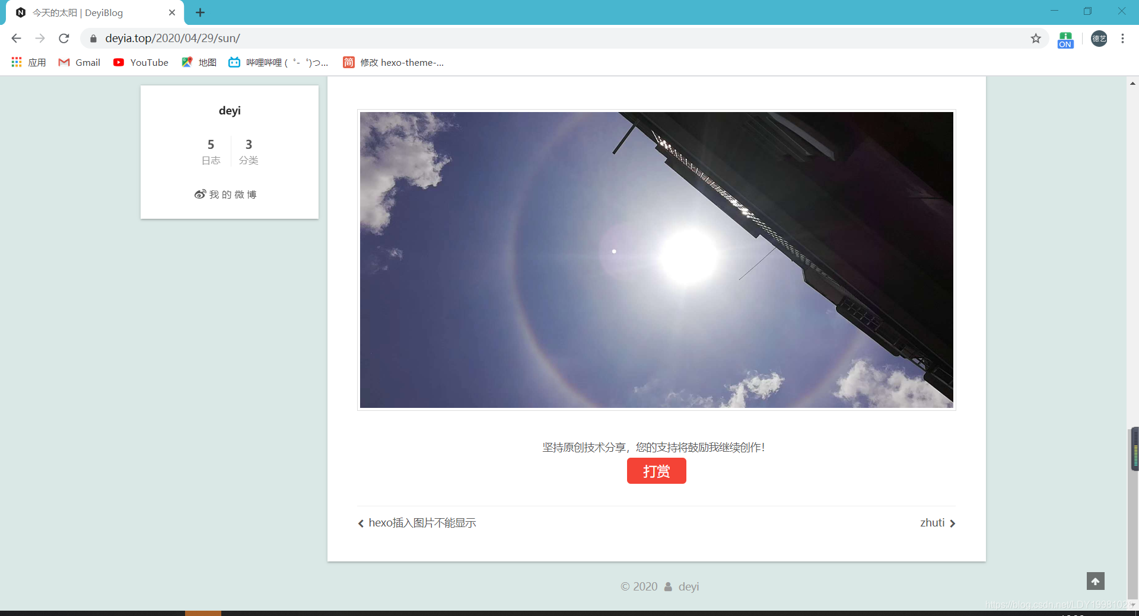The image size is (1139, 616).
Task: Click the scrollbar up arrow
Action: pos(1133,84)
